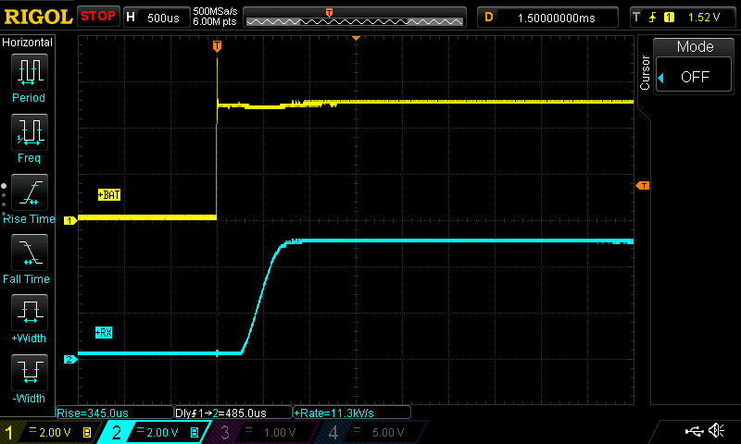
Task: Click the sound speaker icon
Action: click(717, 430)
